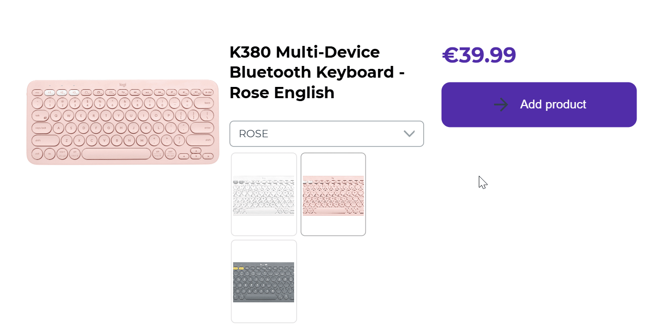Click the K380 Multi-Device Bluetooth Keyboard title
Screen dimensions: 662x336
point(318,72)
